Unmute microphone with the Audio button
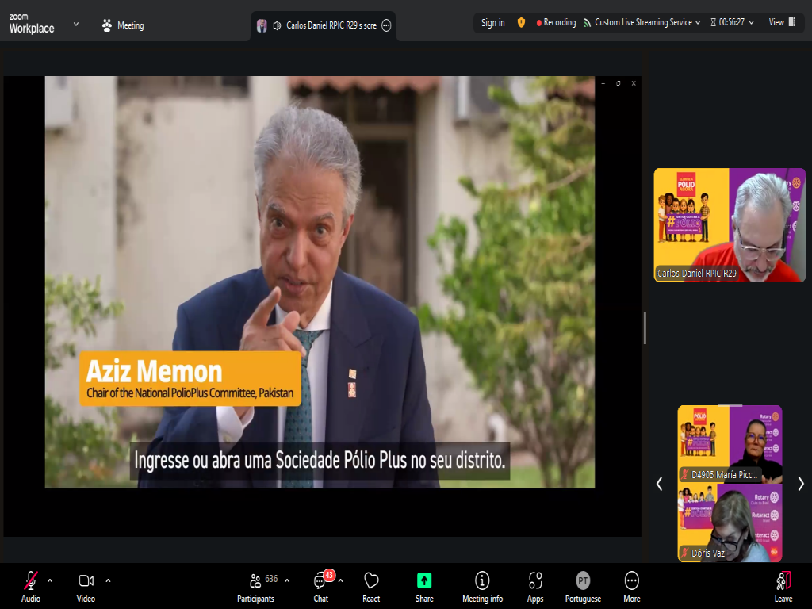Image resolution: width=812 pixels, height=609 pixels. click(31, 585)
